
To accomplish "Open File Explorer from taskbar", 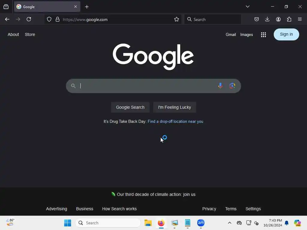I will coord(148,223).
